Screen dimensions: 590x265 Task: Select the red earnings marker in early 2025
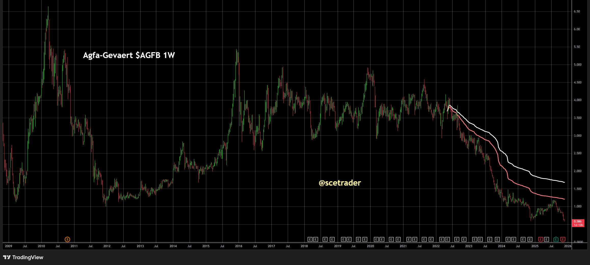click(x=540, y=239)
